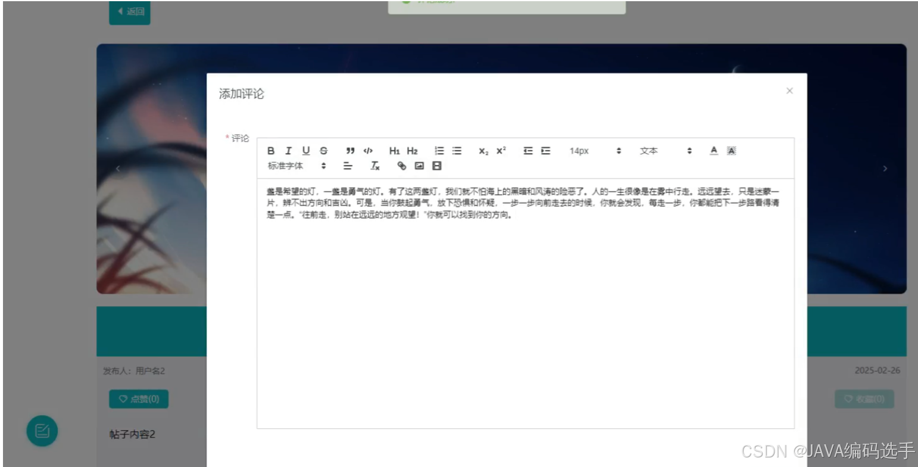Apply H1 heading format
The width and height of the screenshot is (918, 467).
point(394,151)
